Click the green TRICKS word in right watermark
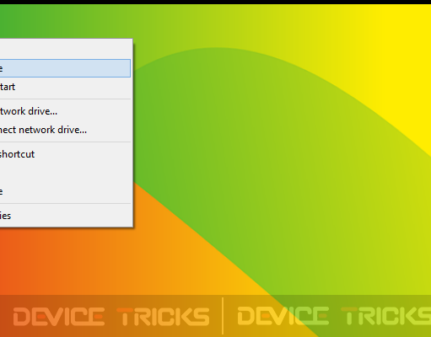 click(x=386, y=316)
